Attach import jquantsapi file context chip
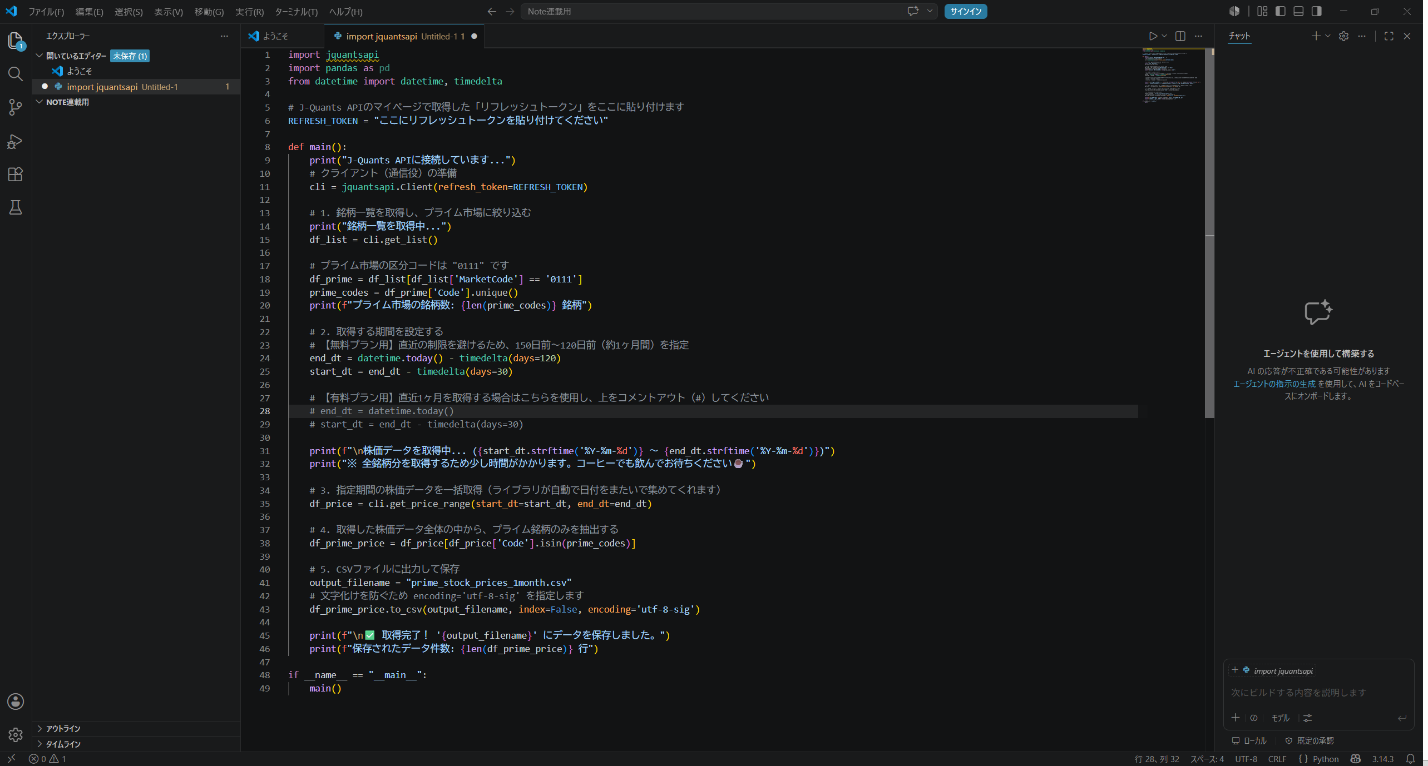Viewport: 1428px width, 766px height. click(x=1273, y=671)
